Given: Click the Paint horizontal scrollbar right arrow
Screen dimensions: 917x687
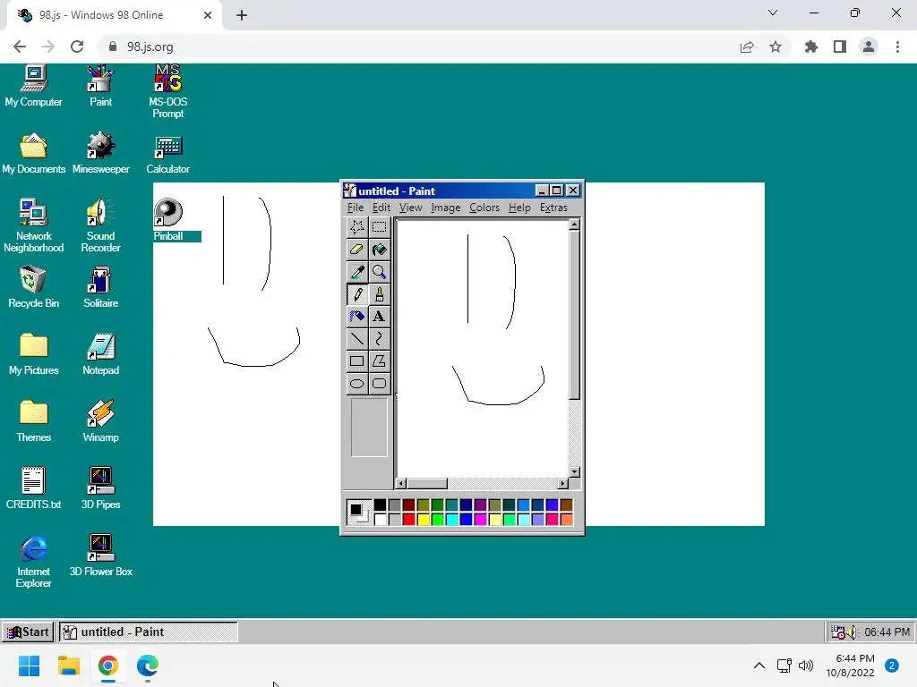Looking at the screenshot, I should (562, 484).
